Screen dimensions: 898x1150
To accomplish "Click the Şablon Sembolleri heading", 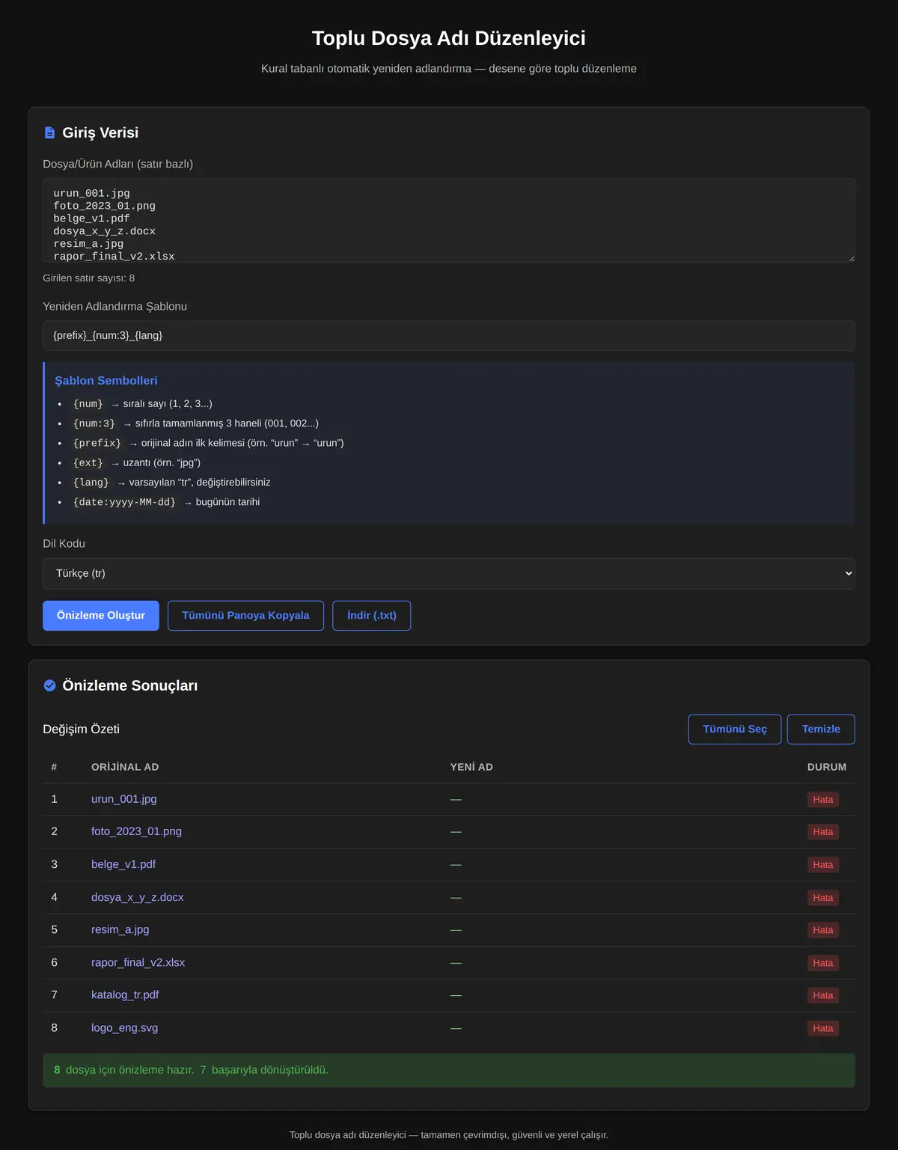I will tap(106, 381).
